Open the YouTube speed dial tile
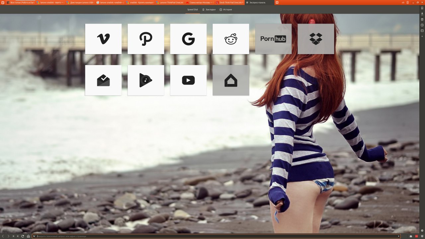 [x=188, y=80]
